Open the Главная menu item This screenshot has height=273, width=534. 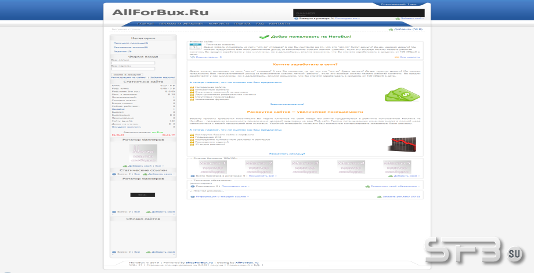click(x=146, y=24)
